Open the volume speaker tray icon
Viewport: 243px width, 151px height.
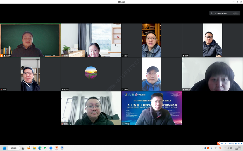[228, 148]
